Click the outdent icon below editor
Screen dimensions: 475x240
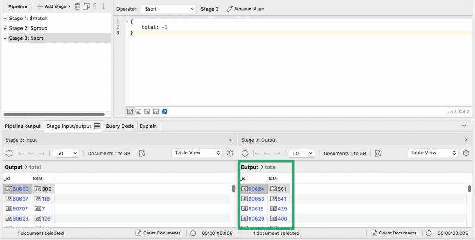pyautogui.click(x=156, y=112)
